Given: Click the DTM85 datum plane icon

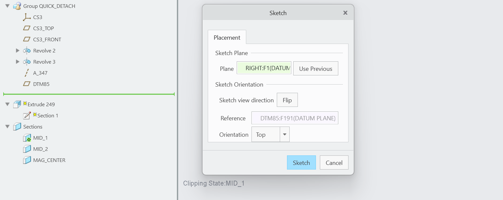Looking at the screenshot, I should [x=27, y=84].
